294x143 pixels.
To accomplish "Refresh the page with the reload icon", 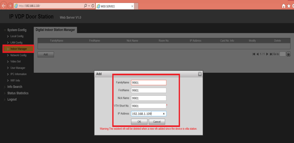I will click(x=93, y=6).
